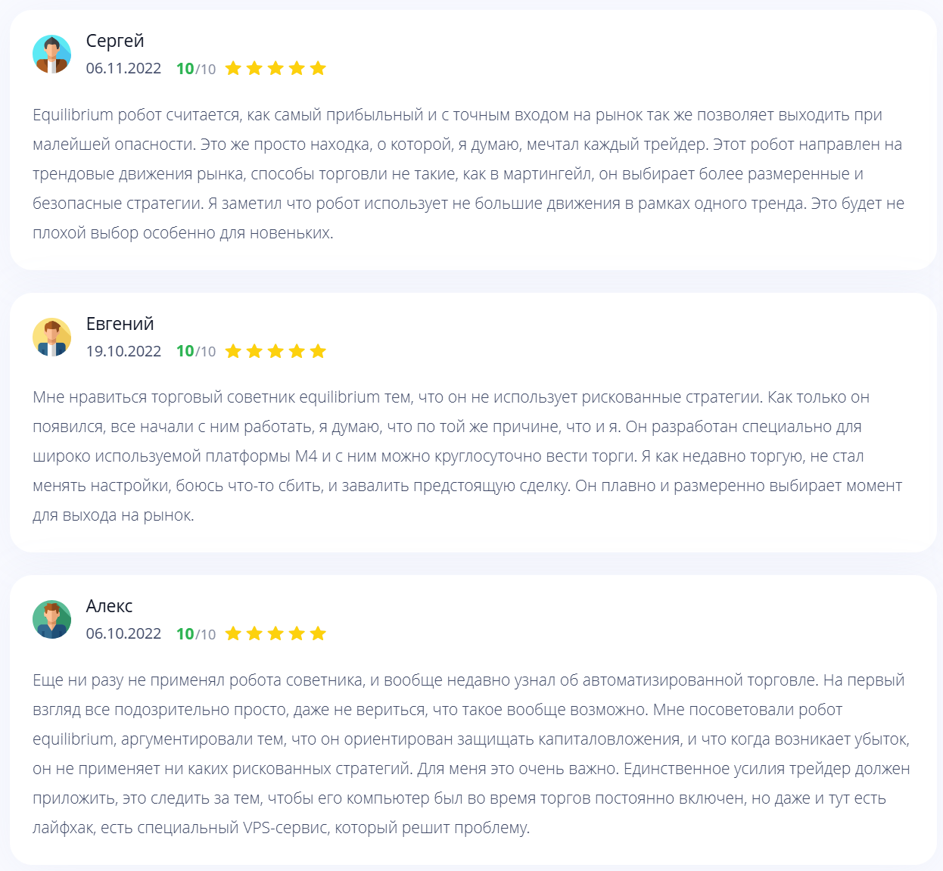Click the date 06.10.2022
Screen dimensions: 943x871
[123, 633]
